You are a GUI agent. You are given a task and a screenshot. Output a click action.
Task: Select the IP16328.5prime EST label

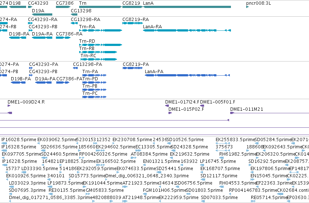click(19, 147)
